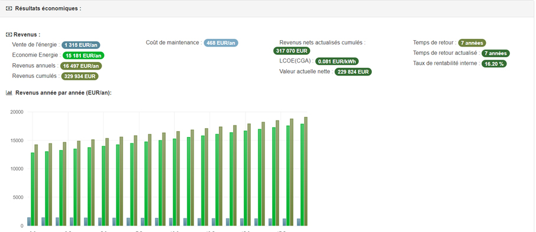Viewport: 536px width, 232px height.
Task: Click the Résultats économiques header title
Action: tap(48, 8)
